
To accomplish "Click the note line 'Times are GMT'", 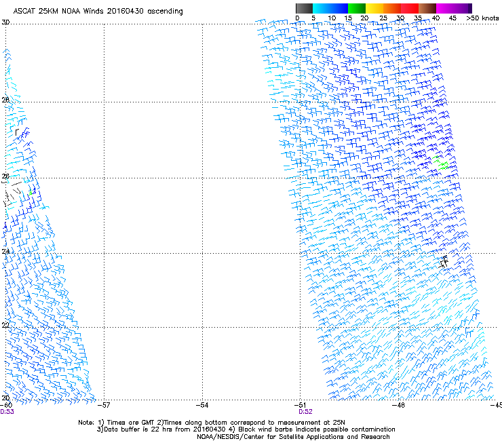I will 131,423.
